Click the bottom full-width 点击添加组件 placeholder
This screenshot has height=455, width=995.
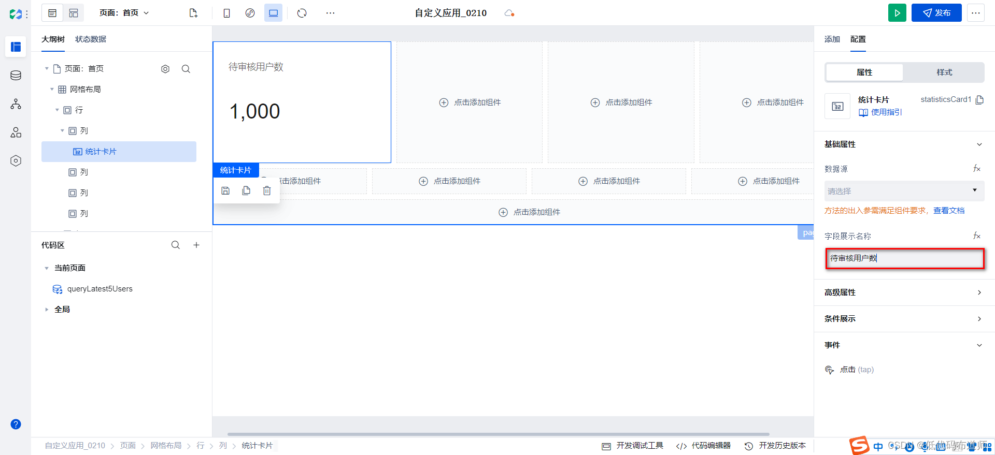pyautogui.click(x=529, y=212)
